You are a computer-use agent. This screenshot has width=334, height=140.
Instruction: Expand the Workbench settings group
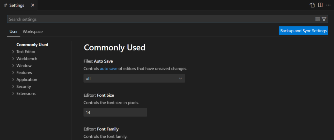click(x=13, y=59)
